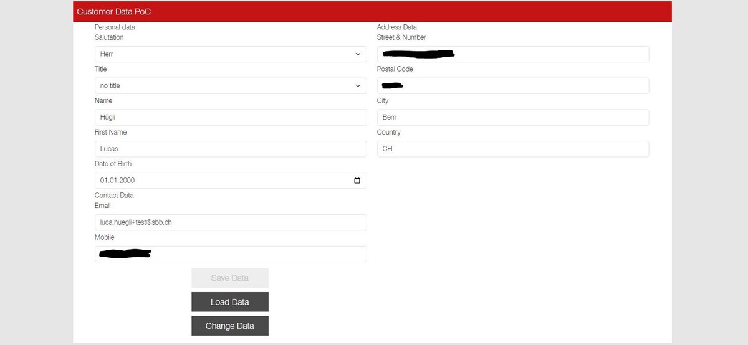Click the Name field containing Hügli
This screenshot has height=345, width=748.
[230, 118]
